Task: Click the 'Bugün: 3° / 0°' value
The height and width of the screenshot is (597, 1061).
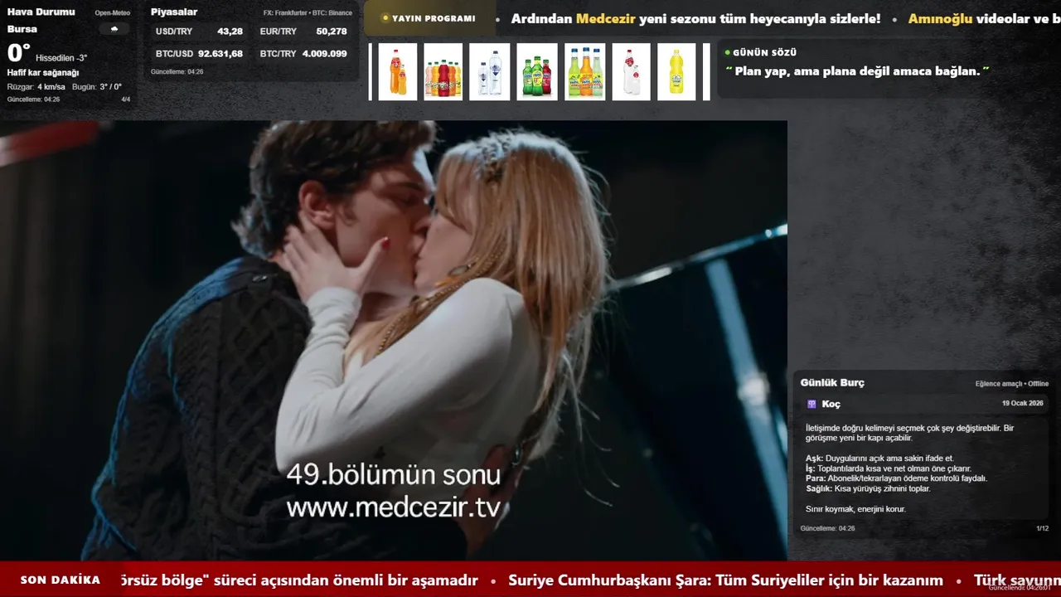Action: point(97,87)
